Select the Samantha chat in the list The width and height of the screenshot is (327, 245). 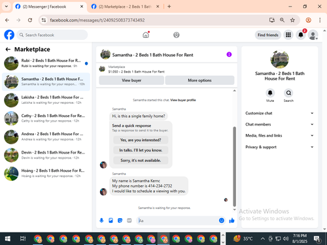click(x=46, y=82)
